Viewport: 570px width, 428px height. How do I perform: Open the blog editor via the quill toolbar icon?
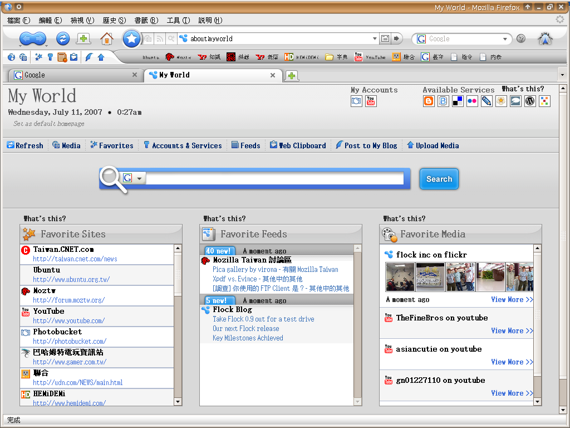coord(89,57)
